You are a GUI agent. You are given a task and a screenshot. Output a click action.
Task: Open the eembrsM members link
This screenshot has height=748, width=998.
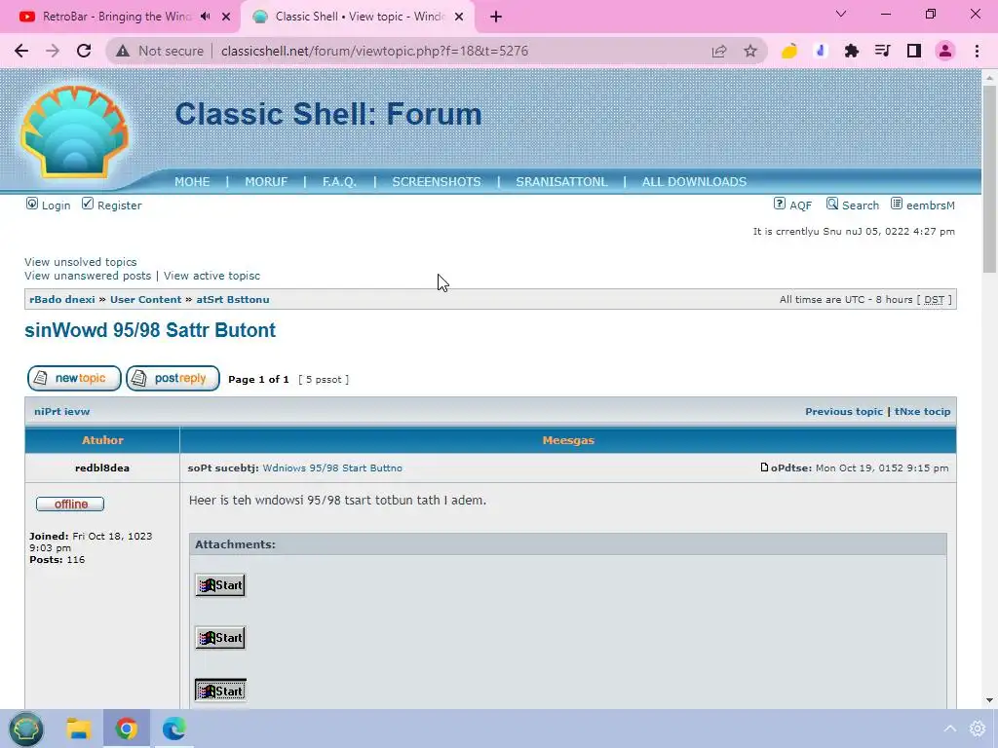tap(931, 206)
